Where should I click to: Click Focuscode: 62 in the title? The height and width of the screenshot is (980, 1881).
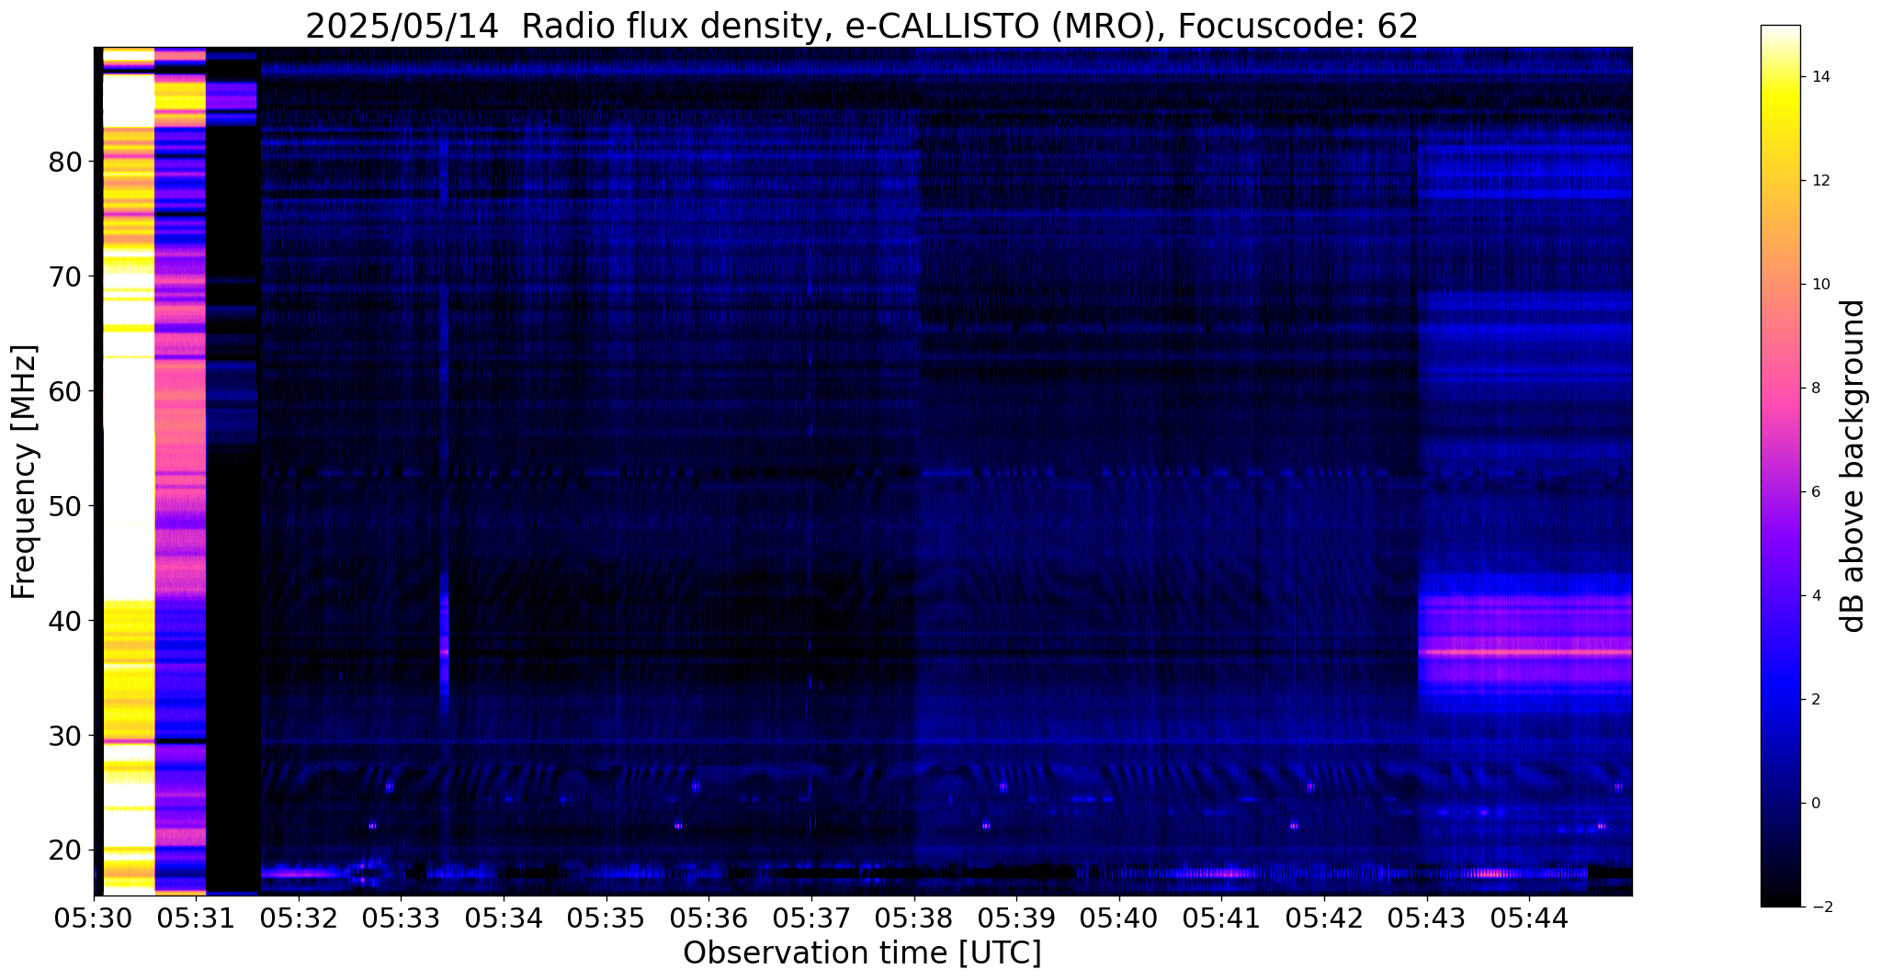click(x=1297, y=27)
